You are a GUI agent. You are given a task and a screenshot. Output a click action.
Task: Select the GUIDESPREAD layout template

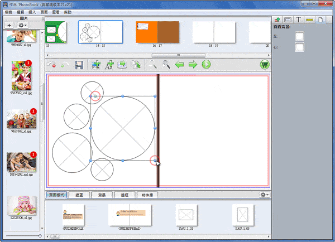(129, 215)
